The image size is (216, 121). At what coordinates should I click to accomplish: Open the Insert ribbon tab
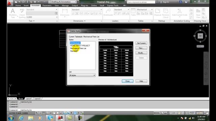pos(26,5)
